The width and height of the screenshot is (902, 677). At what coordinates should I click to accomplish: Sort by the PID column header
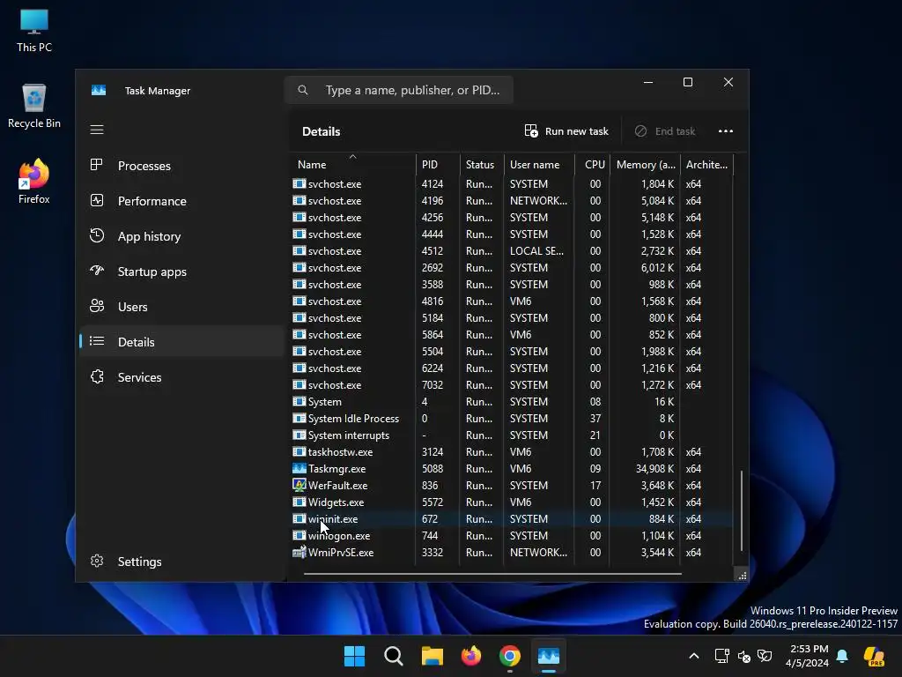438,164
